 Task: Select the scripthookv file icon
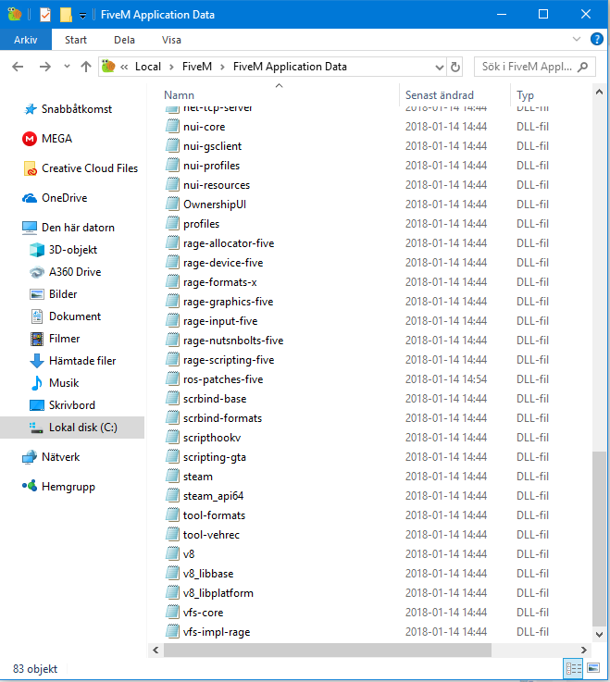[172, 437]
